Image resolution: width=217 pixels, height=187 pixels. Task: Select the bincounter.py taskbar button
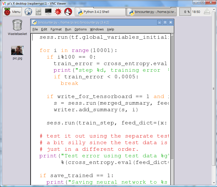coord(152,12)
